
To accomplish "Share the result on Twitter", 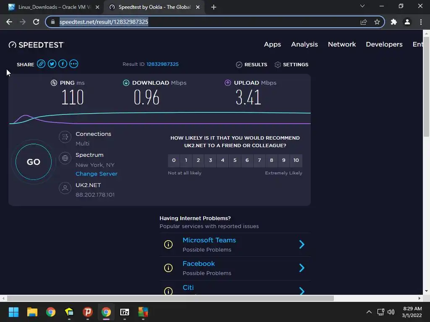I will (x=52, y=64).
